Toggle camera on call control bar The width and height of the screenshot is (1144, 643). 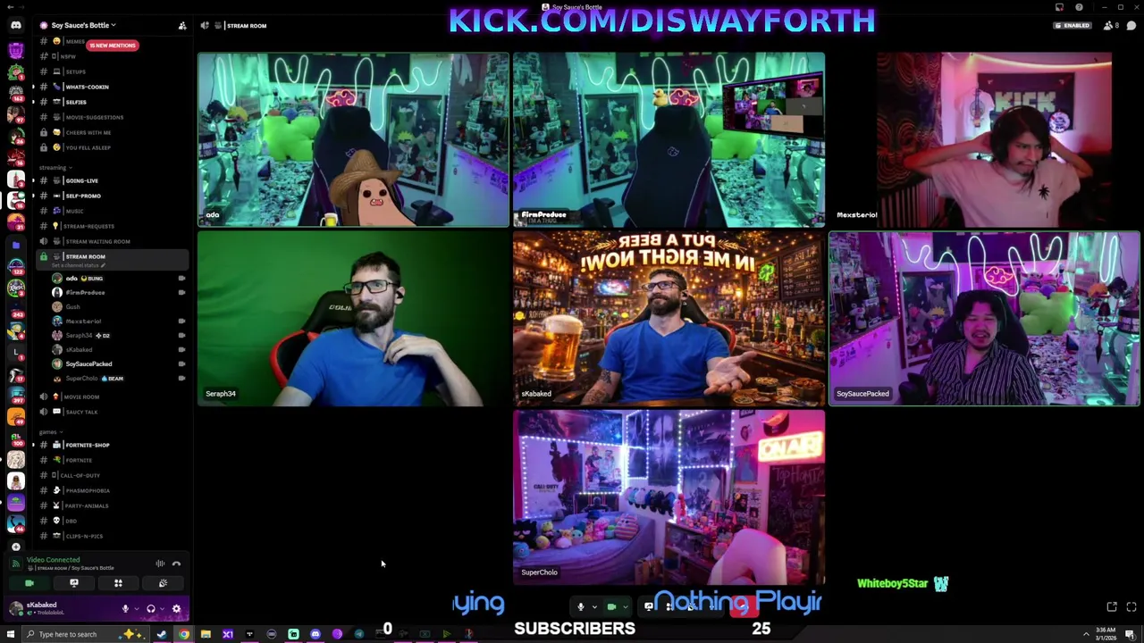(x=611, y=607)
